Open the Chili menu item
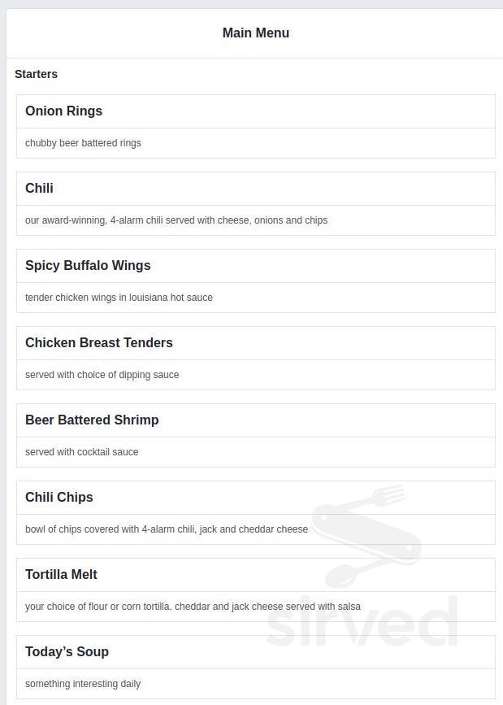The image size is (503, 705). [x=39, y=188]
